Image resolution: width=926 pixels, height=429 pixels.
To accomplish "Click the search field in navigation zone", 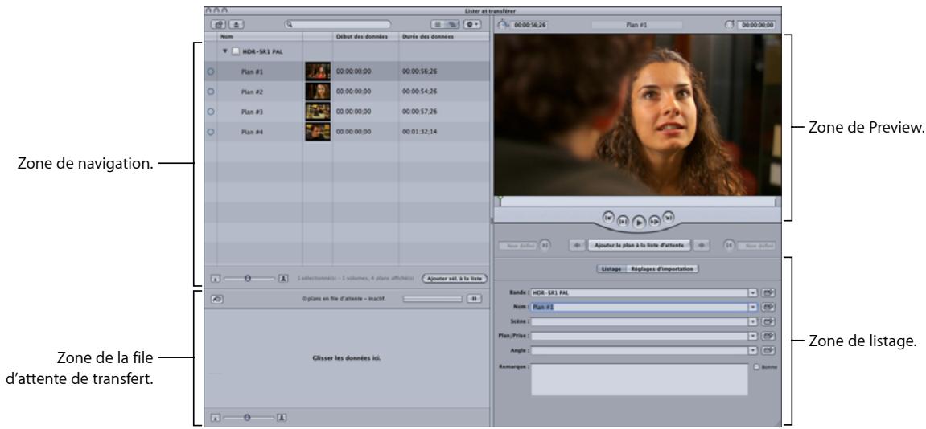I will tap(338, 25).
